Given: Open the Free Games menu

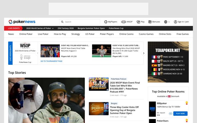Looking at the screenshot, I should [182, 34].
